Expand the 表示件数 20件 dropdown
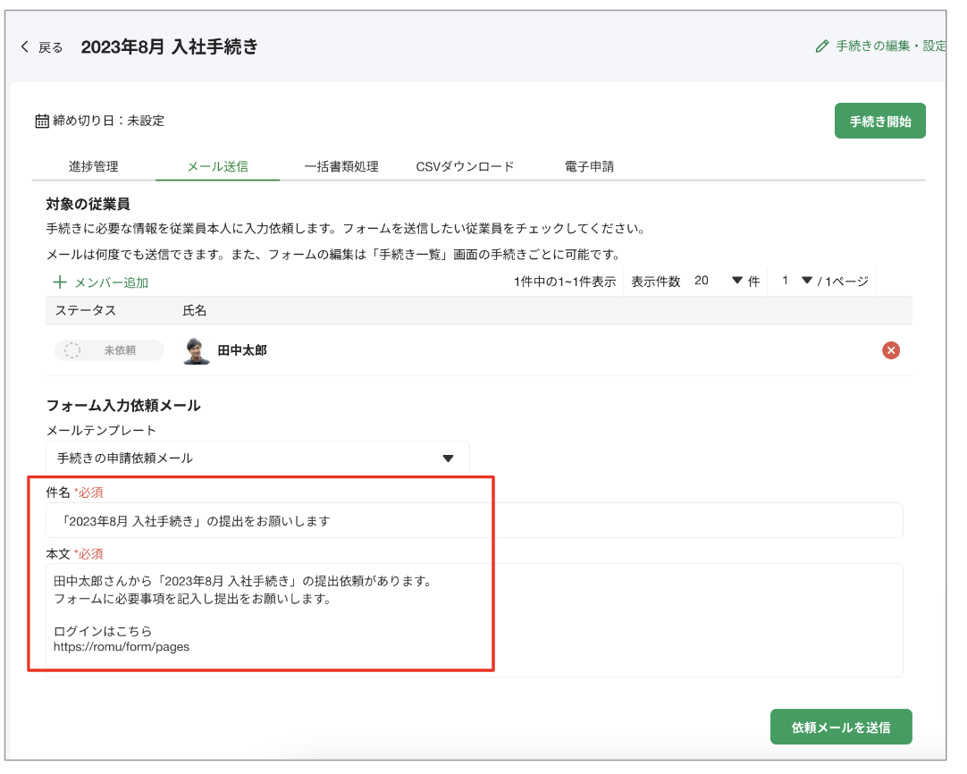967x774 pixels. tap(720, 281)
